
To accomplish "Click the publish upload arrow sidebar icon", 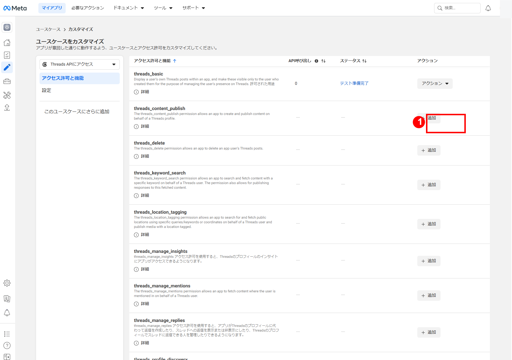I will coord(7,108).
